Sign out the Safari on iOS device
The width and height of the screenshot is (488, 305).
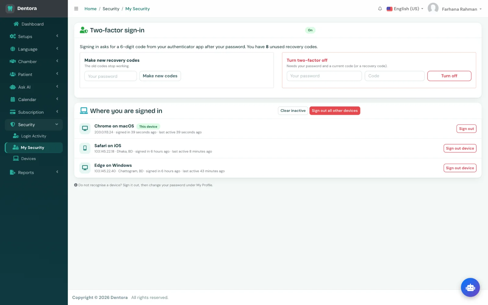point(460,148)
